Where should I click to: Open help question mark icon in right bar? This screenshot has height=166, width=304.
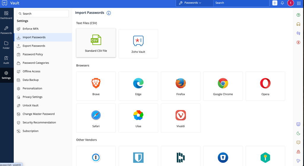click(298, 15)
